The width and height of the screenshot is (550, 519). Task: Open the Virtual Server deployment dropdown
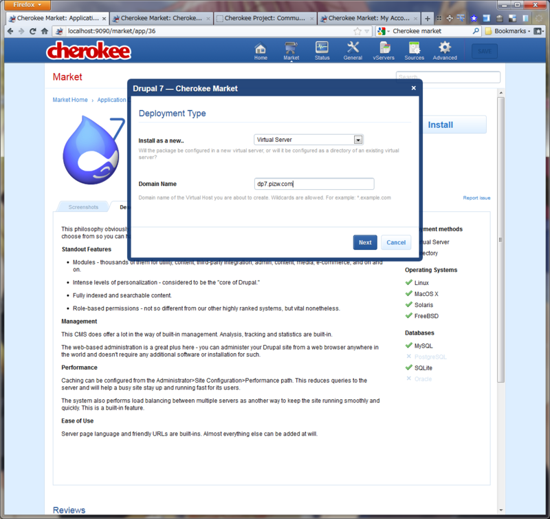point(309,140)
